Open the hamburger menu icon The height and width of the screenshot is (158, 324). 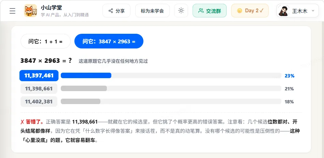[x=12, y=11]
